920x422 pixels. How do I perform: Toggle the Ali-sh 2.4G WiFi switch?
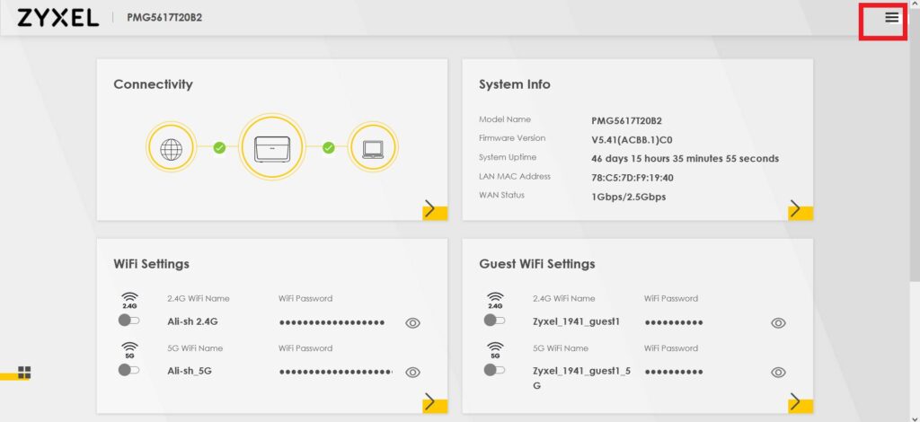click(128, 320)
